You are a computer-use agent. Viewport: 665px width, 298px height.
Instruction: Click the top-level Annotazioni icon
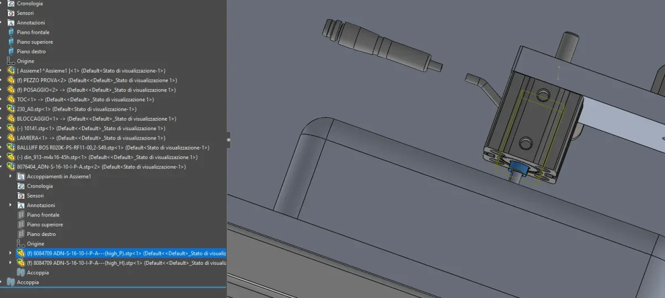(x=11, y=23)
